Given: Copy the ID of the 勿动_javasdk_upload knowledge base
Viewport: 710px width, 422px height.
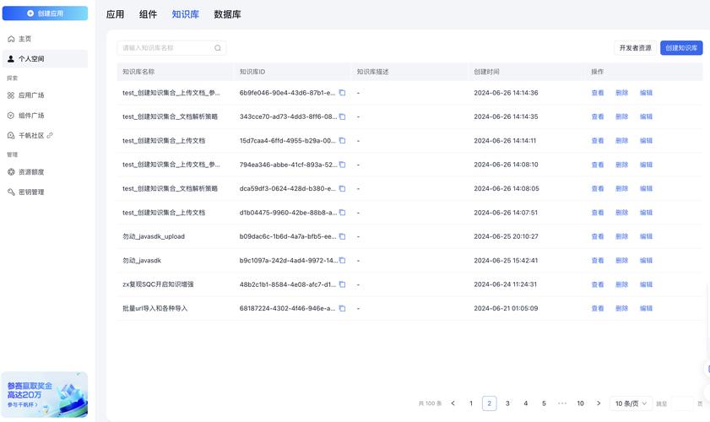Looking at the screenshot, I should [343, 236].
